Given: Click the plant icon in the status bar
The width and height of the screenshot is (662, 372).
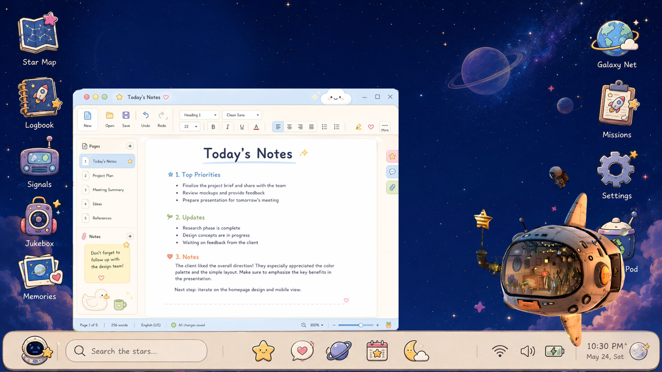Looking at the screenshot, I should [x=389, y=325].
